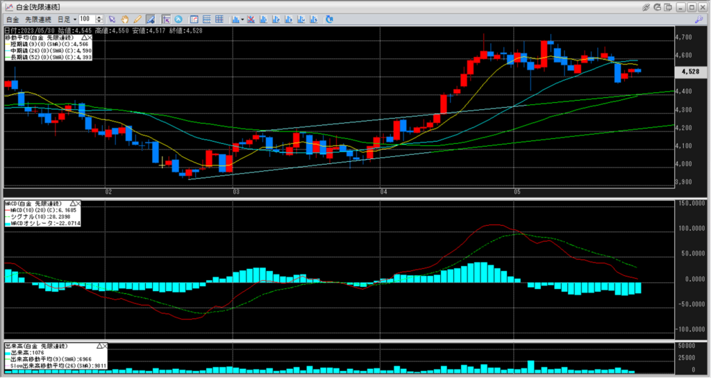Click the refresh icon in title bar
This screenshot has height=378, width=711.
658,6
